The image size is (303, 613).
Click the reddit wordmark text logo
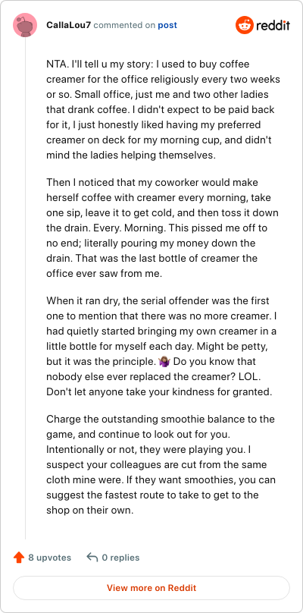(273, 26)
